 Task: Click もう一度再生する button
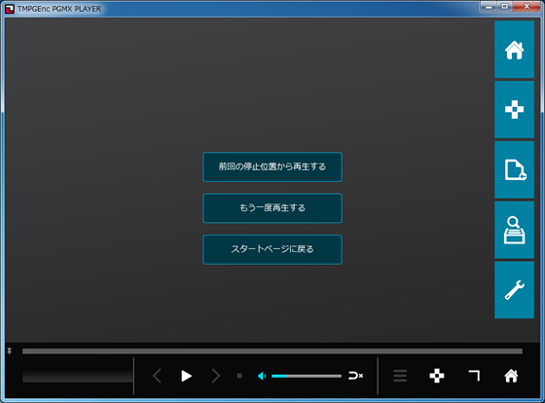click(x=272, y=208)
